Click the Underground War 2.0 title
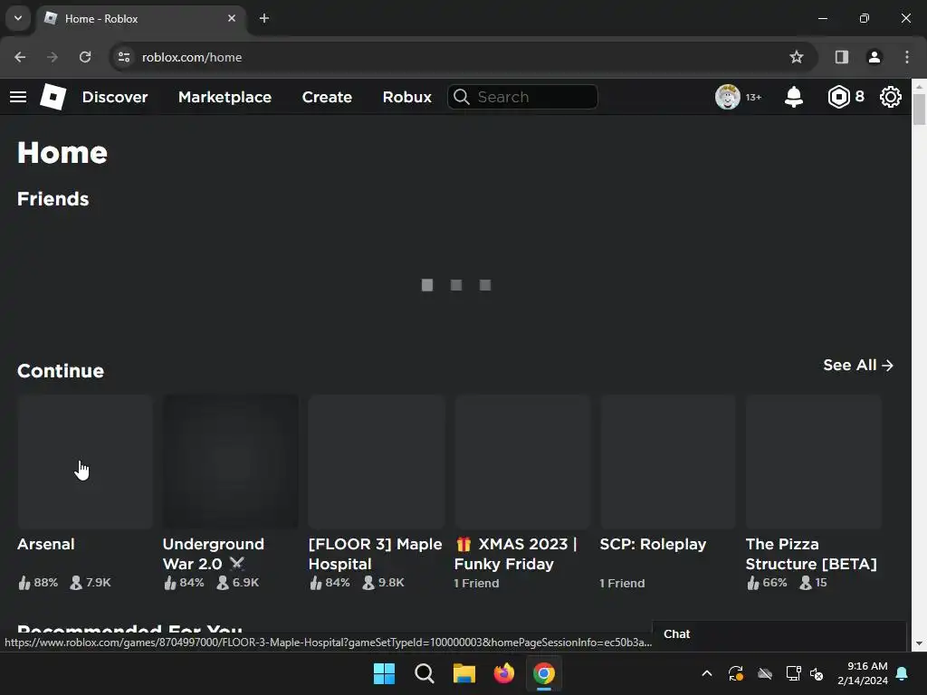Viewport: 927px width, 695px height. (x=214, y=554)
